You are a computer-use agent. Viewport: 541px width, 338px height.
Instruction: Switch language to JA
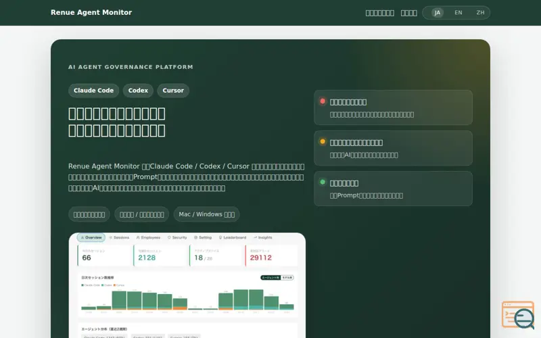(437, 13)
